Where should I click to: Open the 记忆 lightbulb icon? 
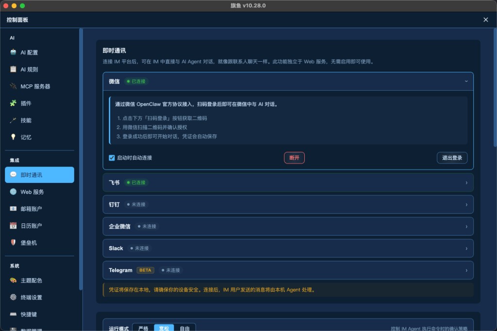point(13,137)
